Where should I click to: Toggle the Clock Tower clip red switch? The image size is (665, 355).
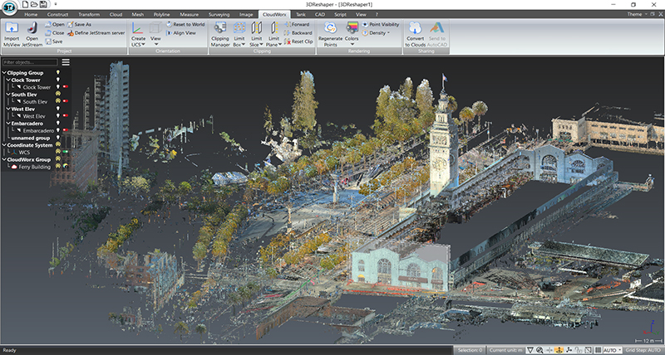66,86
